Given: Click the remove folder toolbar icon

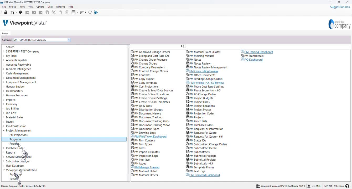Looking at the screenshot, I should (40, 12).
